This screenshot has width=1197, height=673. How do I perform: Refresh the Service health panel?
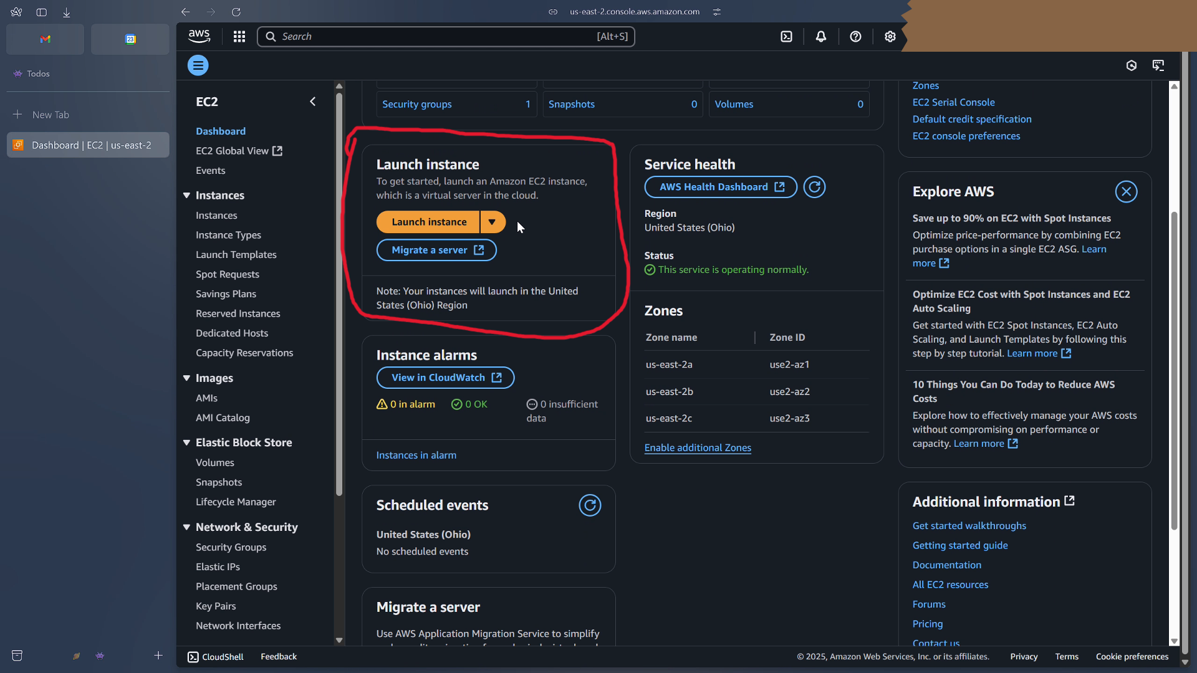click(814, 187)
